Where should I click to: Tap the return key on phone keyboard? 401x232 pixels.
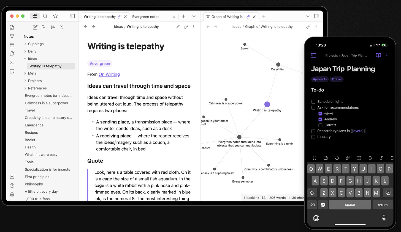(x=383, y=205)
